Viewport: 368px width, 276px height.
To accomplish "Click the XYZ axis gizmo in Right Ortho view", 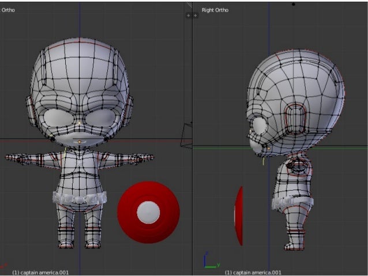I will 209,261.
